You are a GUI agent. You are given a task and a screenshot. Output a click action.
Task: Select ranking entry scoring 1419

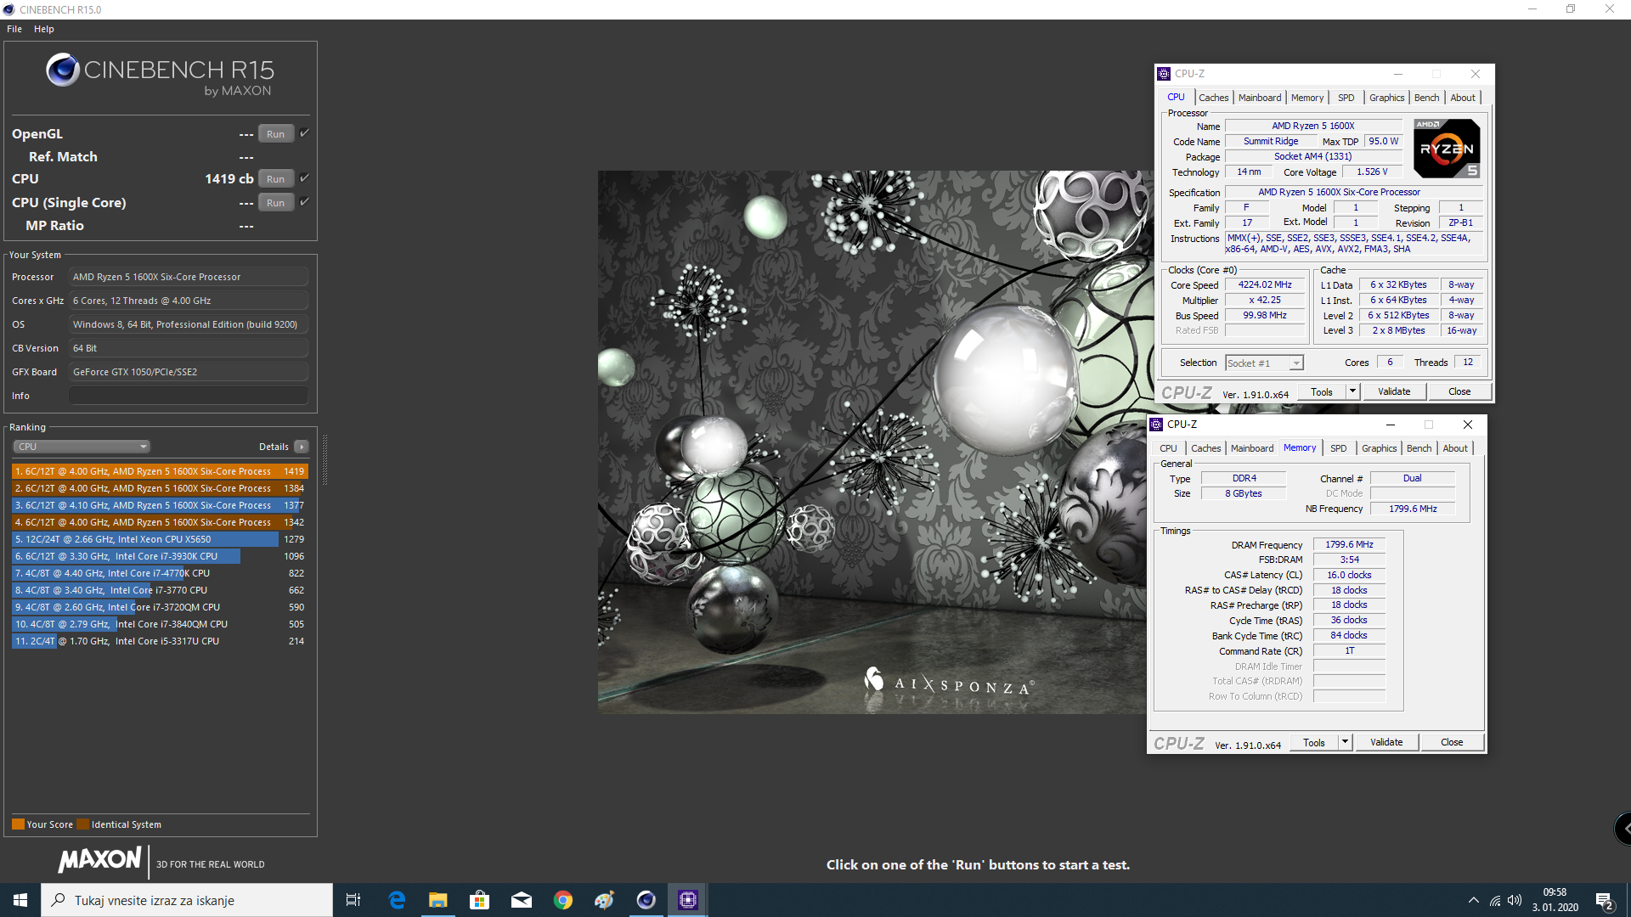coord(160,471)
